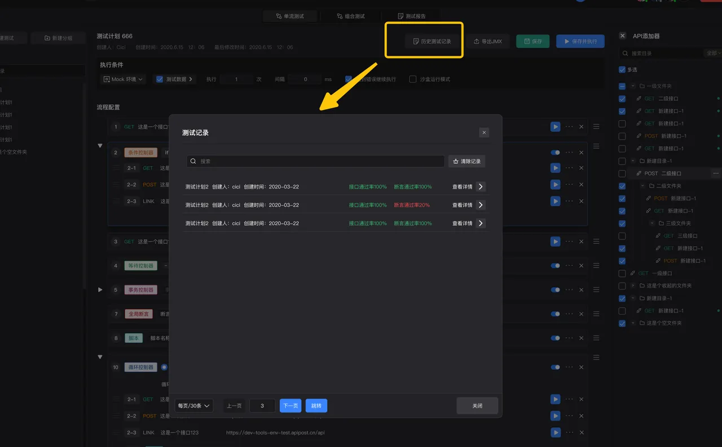Open three-dot menu on 事务控制器 row
This screenshot has height=447, width=722.
[x=569, y=290]
